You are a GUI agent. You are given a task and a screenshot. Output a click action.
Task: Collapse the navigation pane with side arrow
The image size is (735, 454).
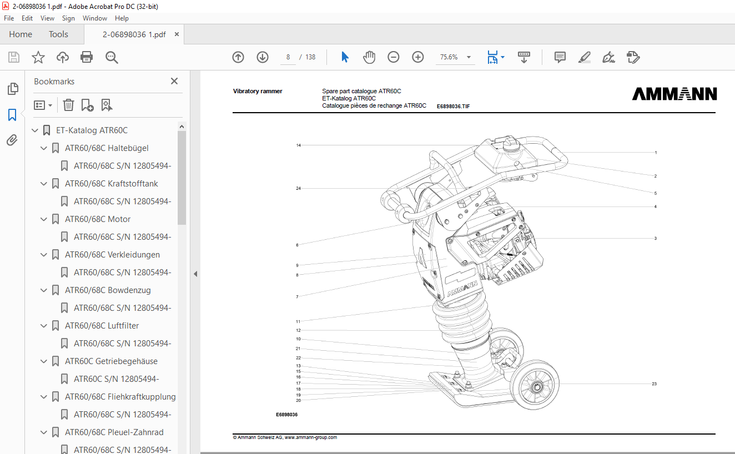(x=195, y=274)
